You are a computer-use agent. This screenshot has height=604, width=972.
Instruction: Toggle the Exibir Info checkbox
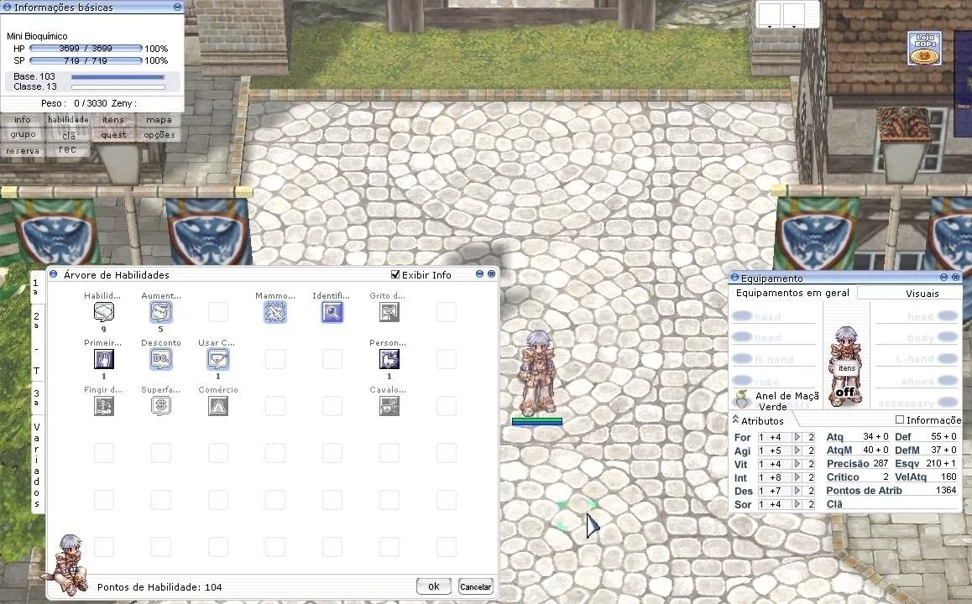tap(395, 274)
